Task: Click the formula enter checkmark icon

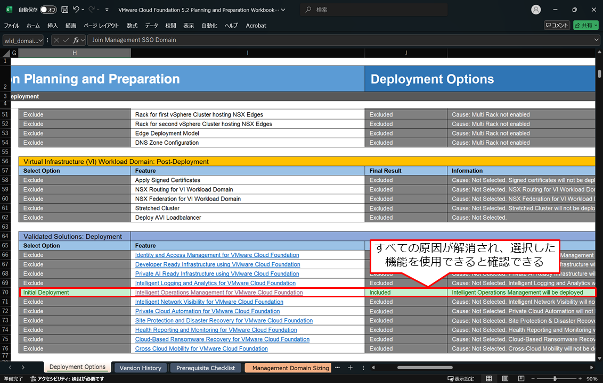Action: (x=66, y=40)
